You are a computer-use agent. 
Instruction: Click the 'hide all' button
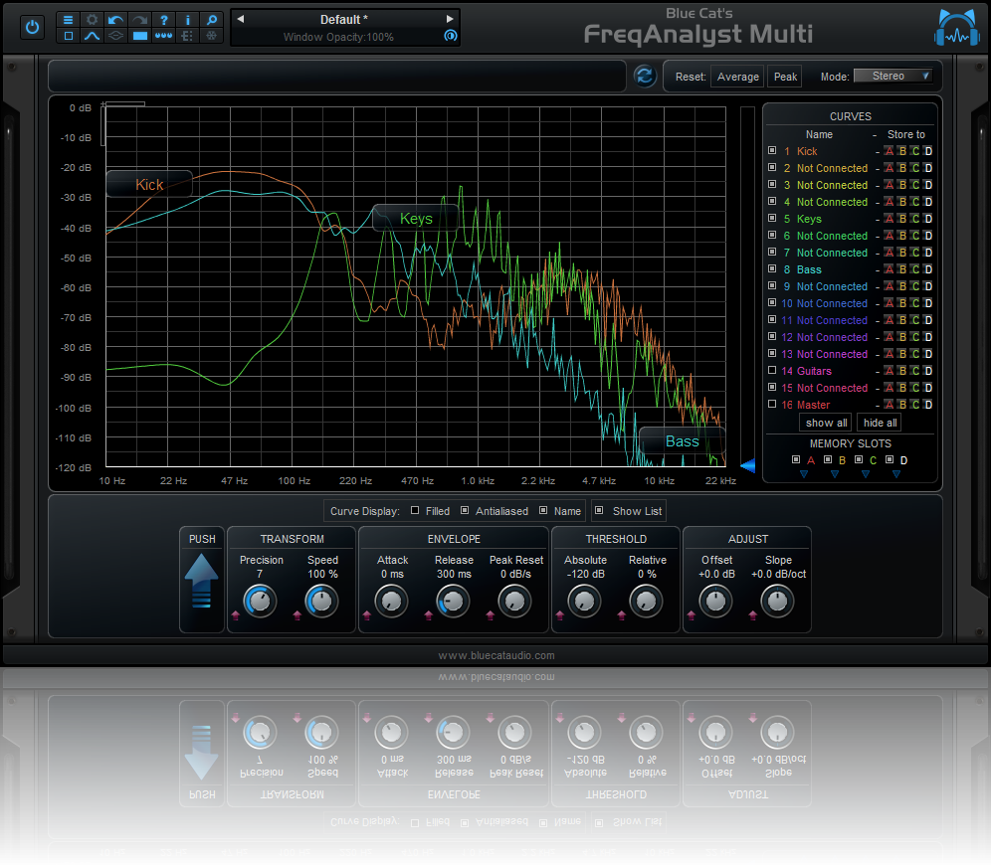pyautogui.click(x=880, y=423)
